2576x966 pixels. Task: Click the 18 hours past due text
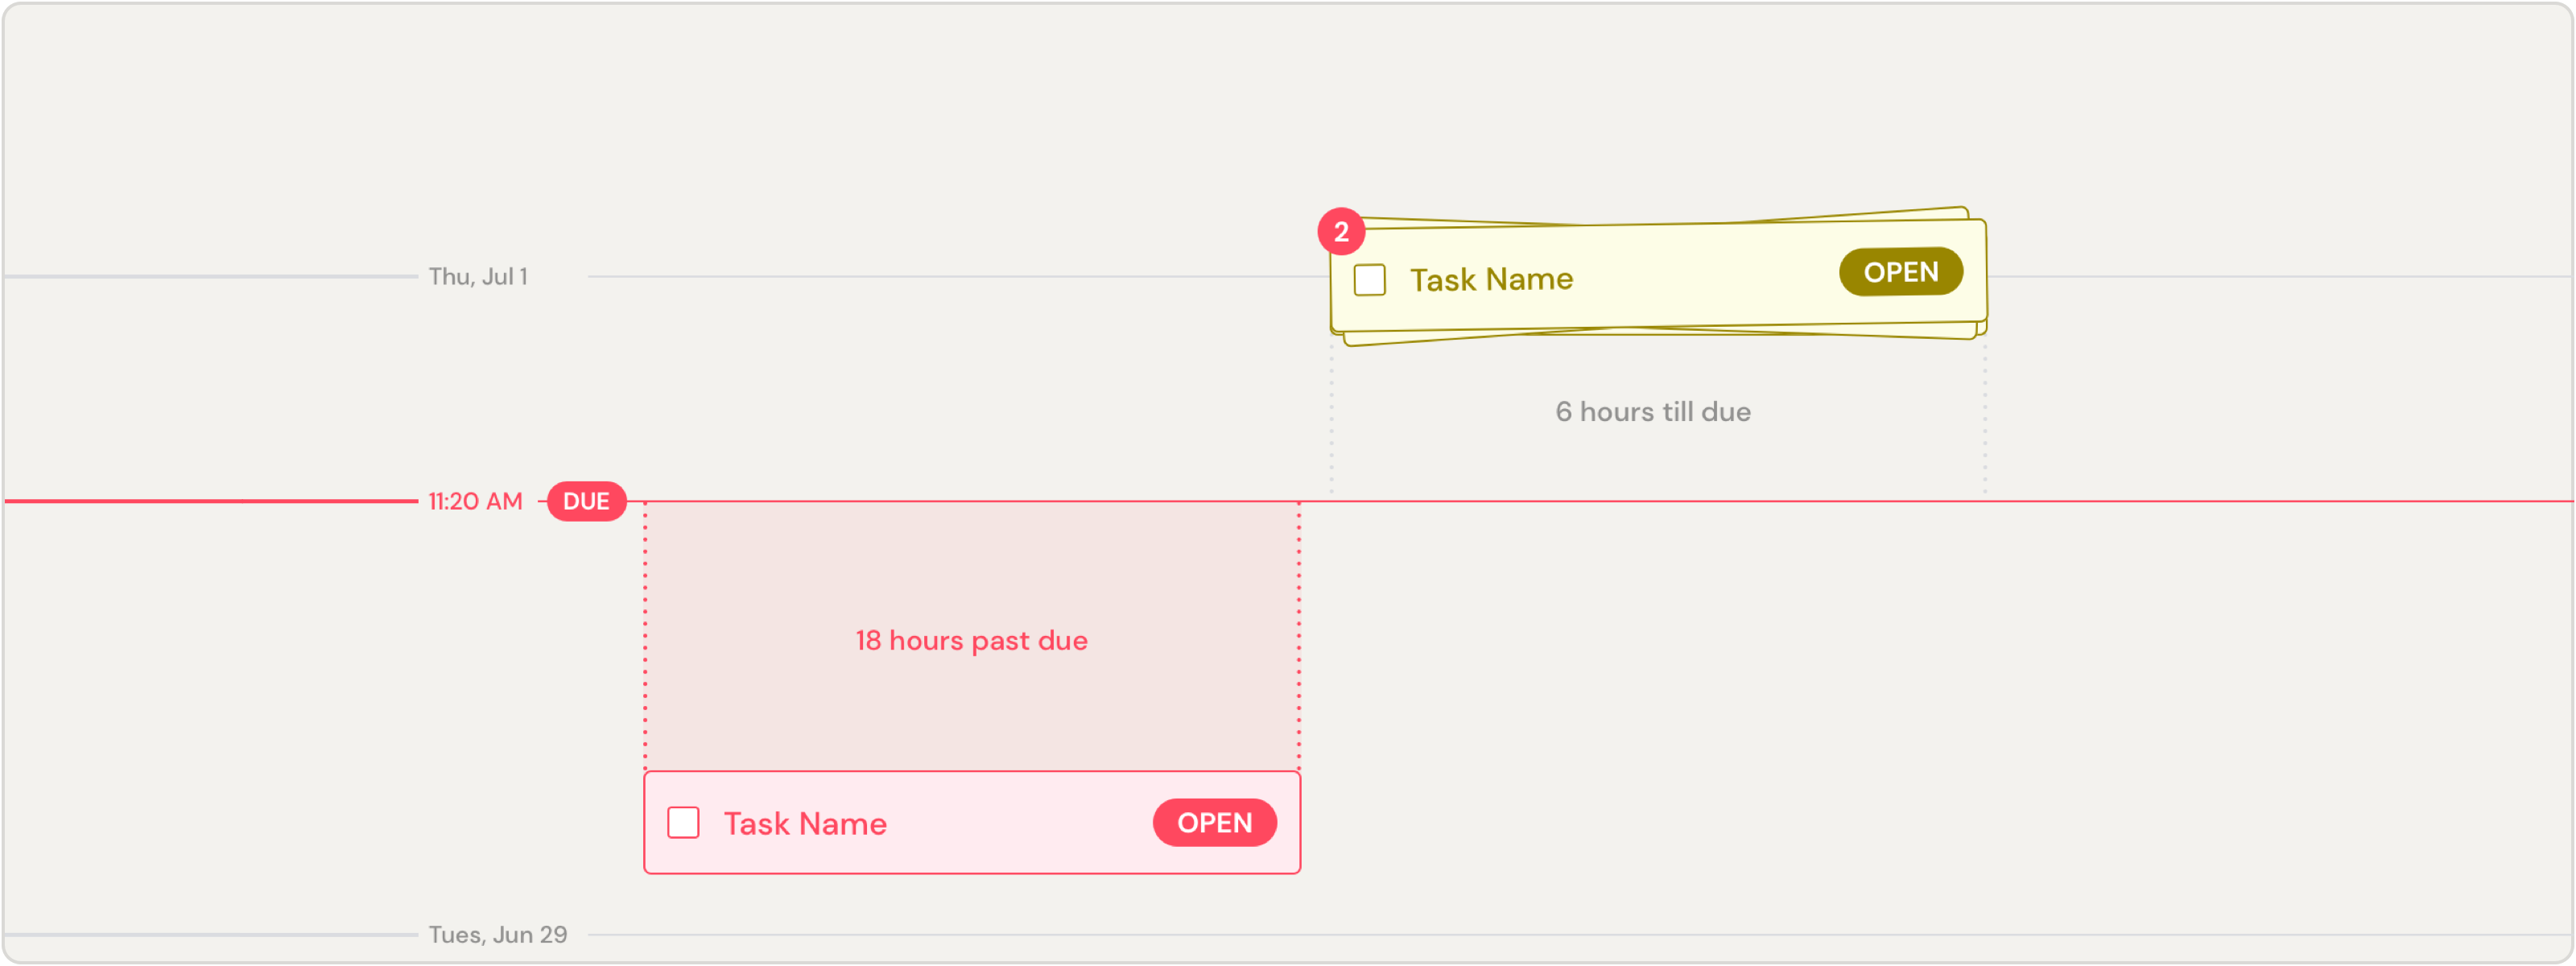click(971, 640)
